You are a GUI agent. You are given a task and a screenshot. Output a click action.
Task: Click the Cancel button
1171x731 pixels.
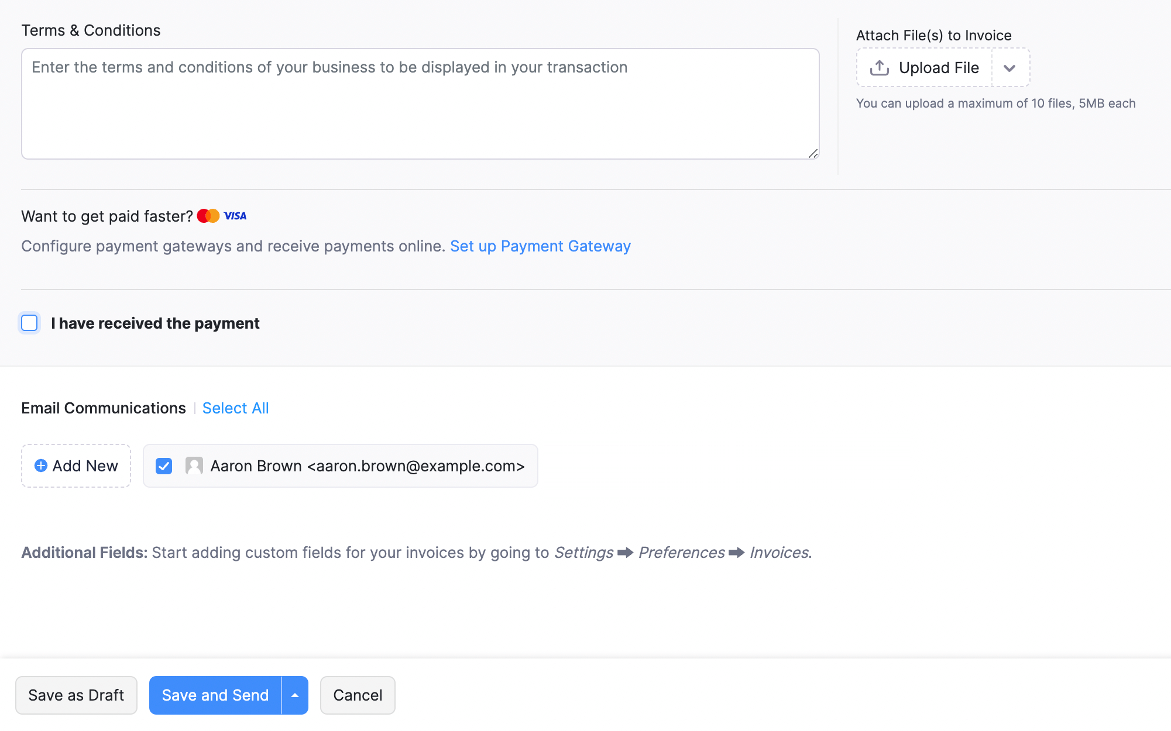pyautogui.click(x=358, y=695)
